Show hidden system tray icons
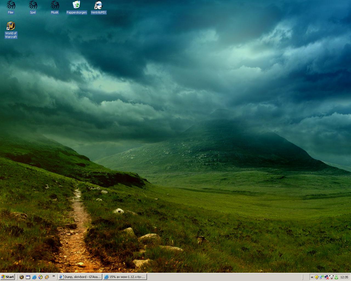 312,277
